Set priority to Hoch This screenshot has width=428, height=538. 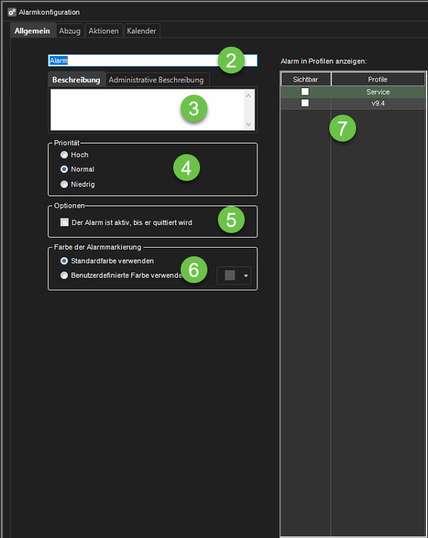point(64,155)
